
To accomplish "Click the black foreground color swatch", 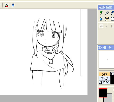I will tap(103, 93).
